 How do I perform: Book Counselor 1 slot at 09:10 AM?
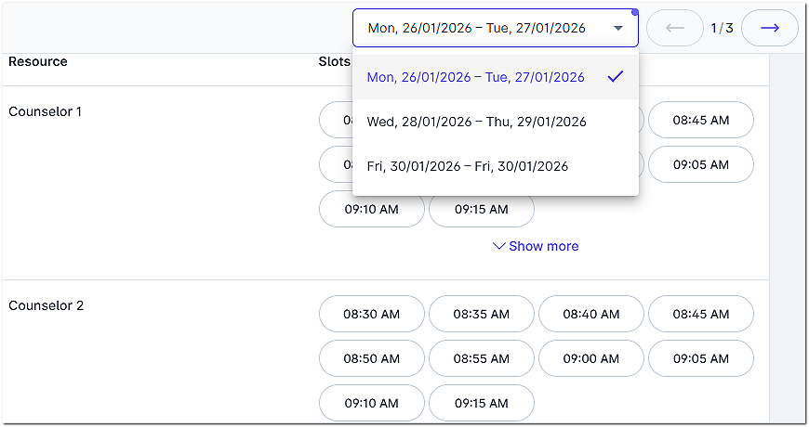point(371,209)
